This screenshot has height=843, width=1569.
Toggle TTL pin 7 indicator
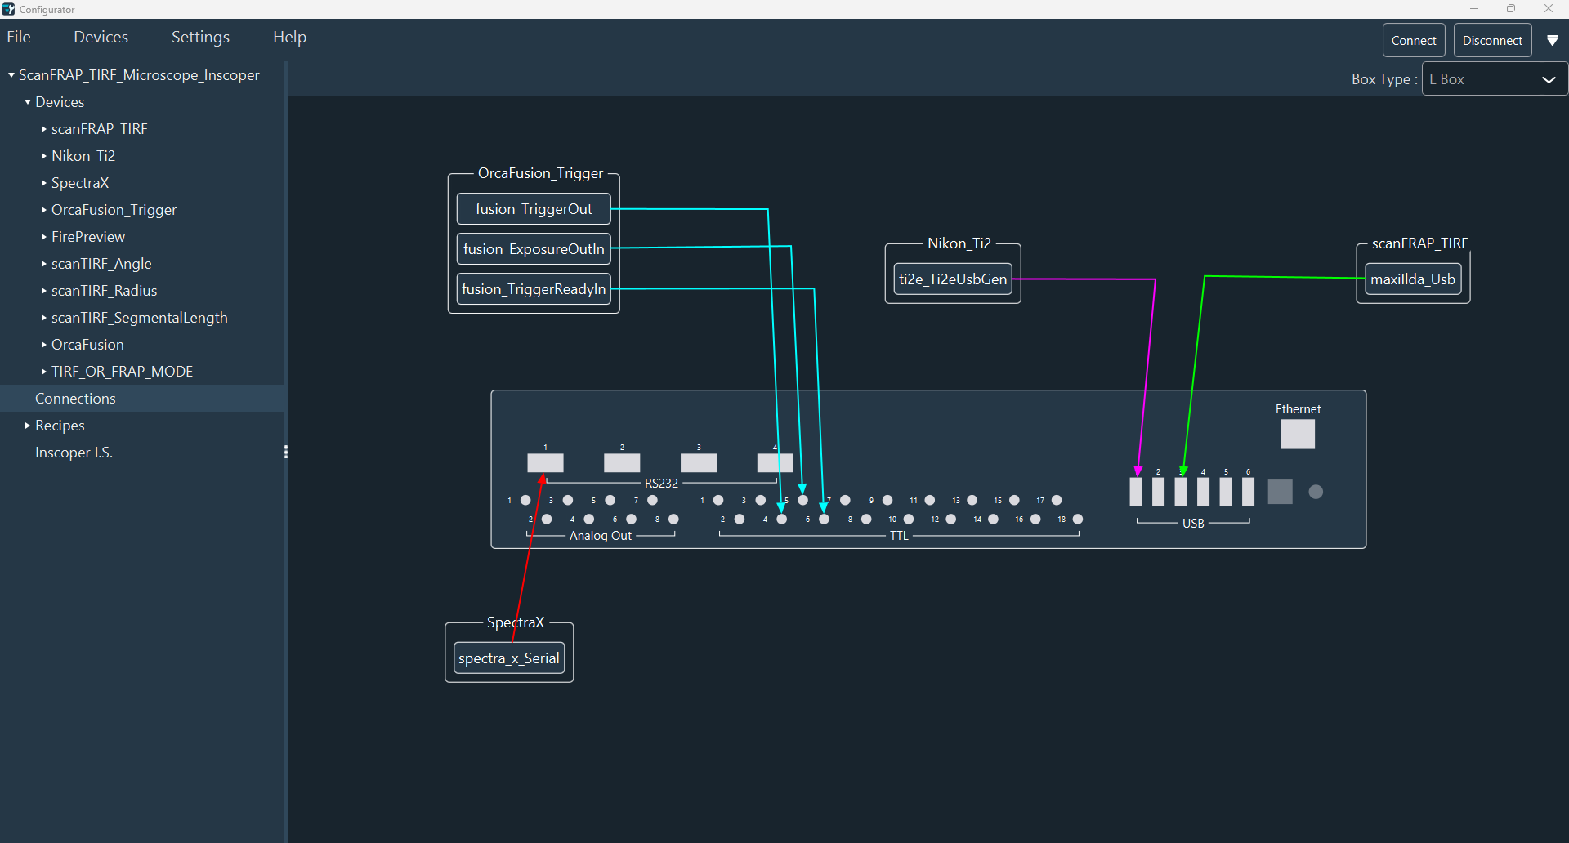click(x=846, y=500)
